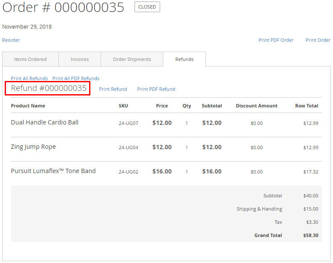
Task: Click the Order # 000000035 title
Action: click(x=63, y=7)
